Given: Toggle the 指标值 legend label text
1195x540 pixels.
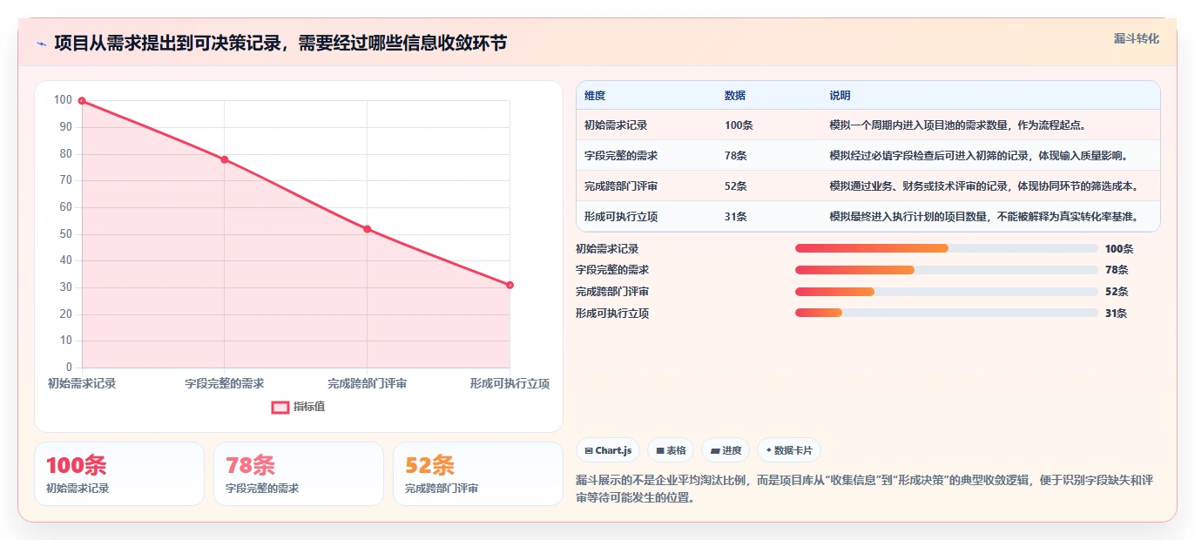Looking at the screenshot, I should click(x=309, y=407).
